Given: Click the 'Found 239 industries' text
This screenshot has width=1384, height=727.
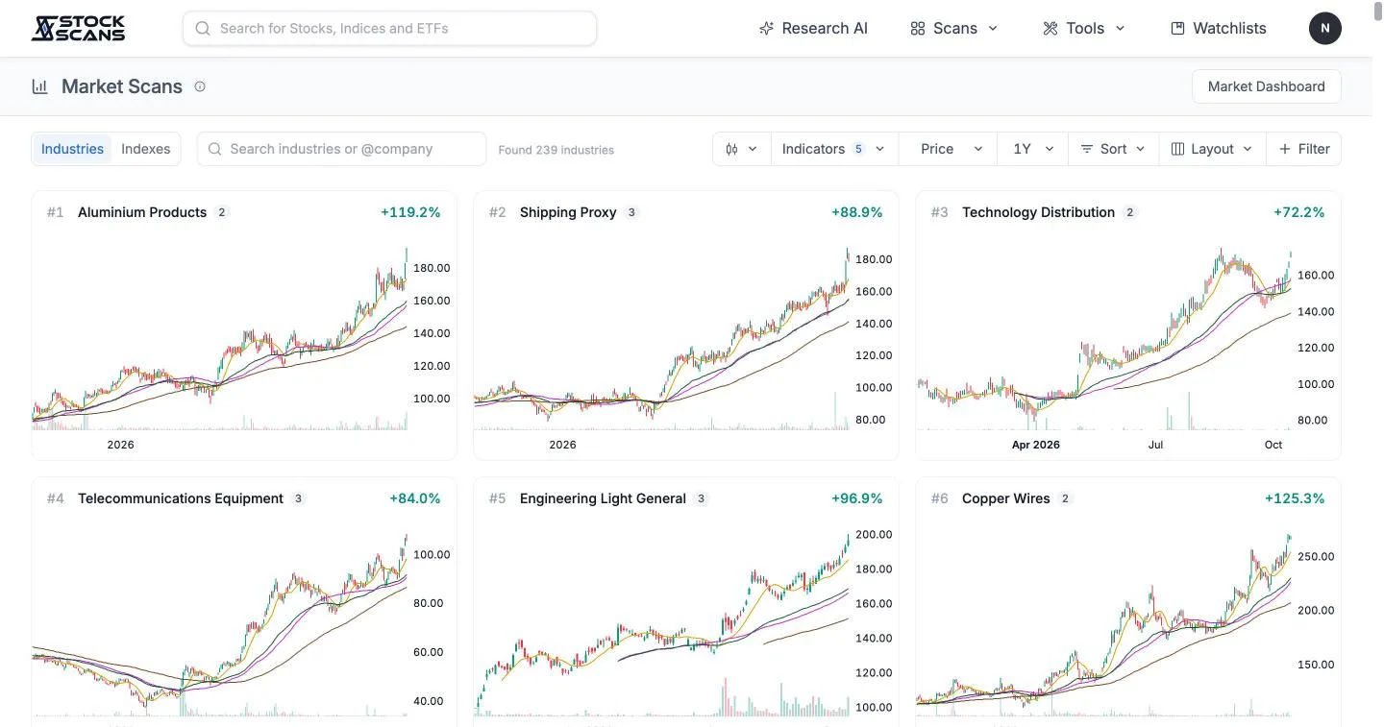Looking at the screenshot, I should click(x=556, y=150).
